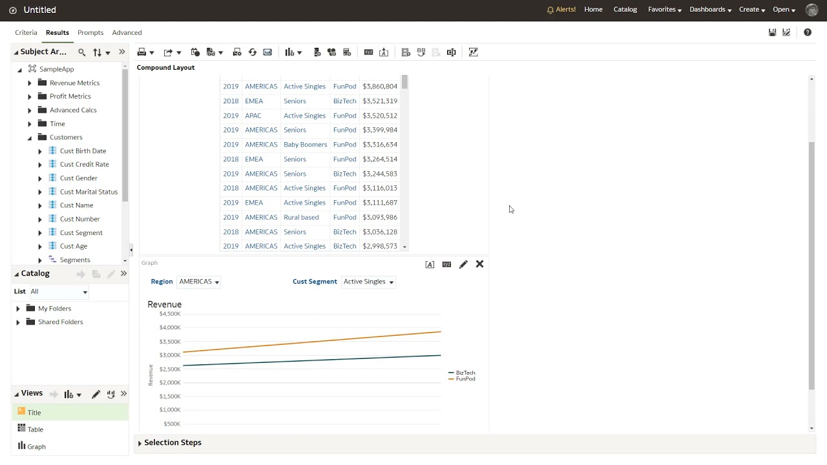The width and height of the screenshot is (827, 465).
Task: Open the Help question mark icon
Action: pos(808,32)
